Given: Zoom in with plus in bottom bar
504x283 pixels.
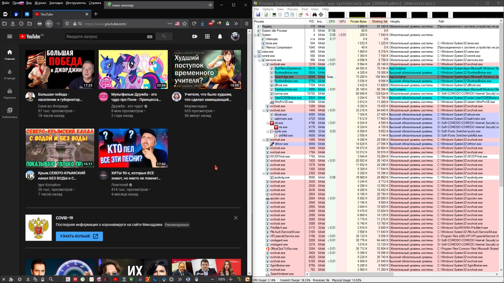Looking at the screenshot, I should click(x=231, y=279).
